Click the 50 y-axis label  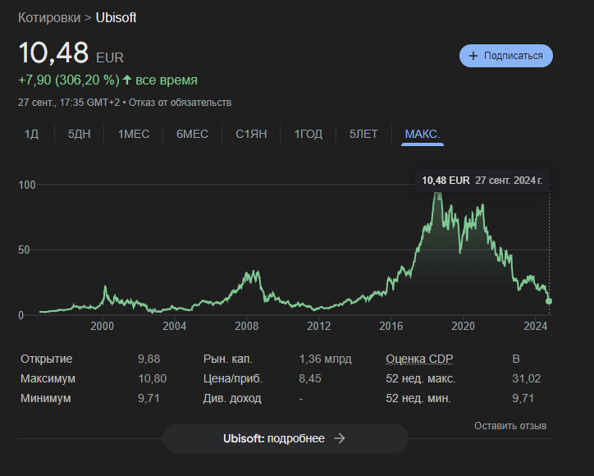point(24,249)
